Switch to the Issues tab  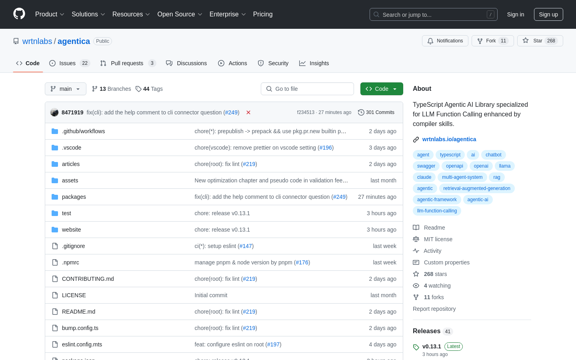(x=70, y=63)
